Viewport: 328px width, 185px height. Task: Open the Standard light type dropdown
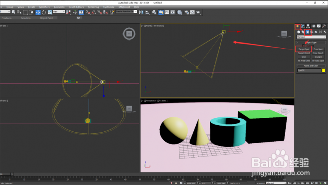[x=311, y=37]
